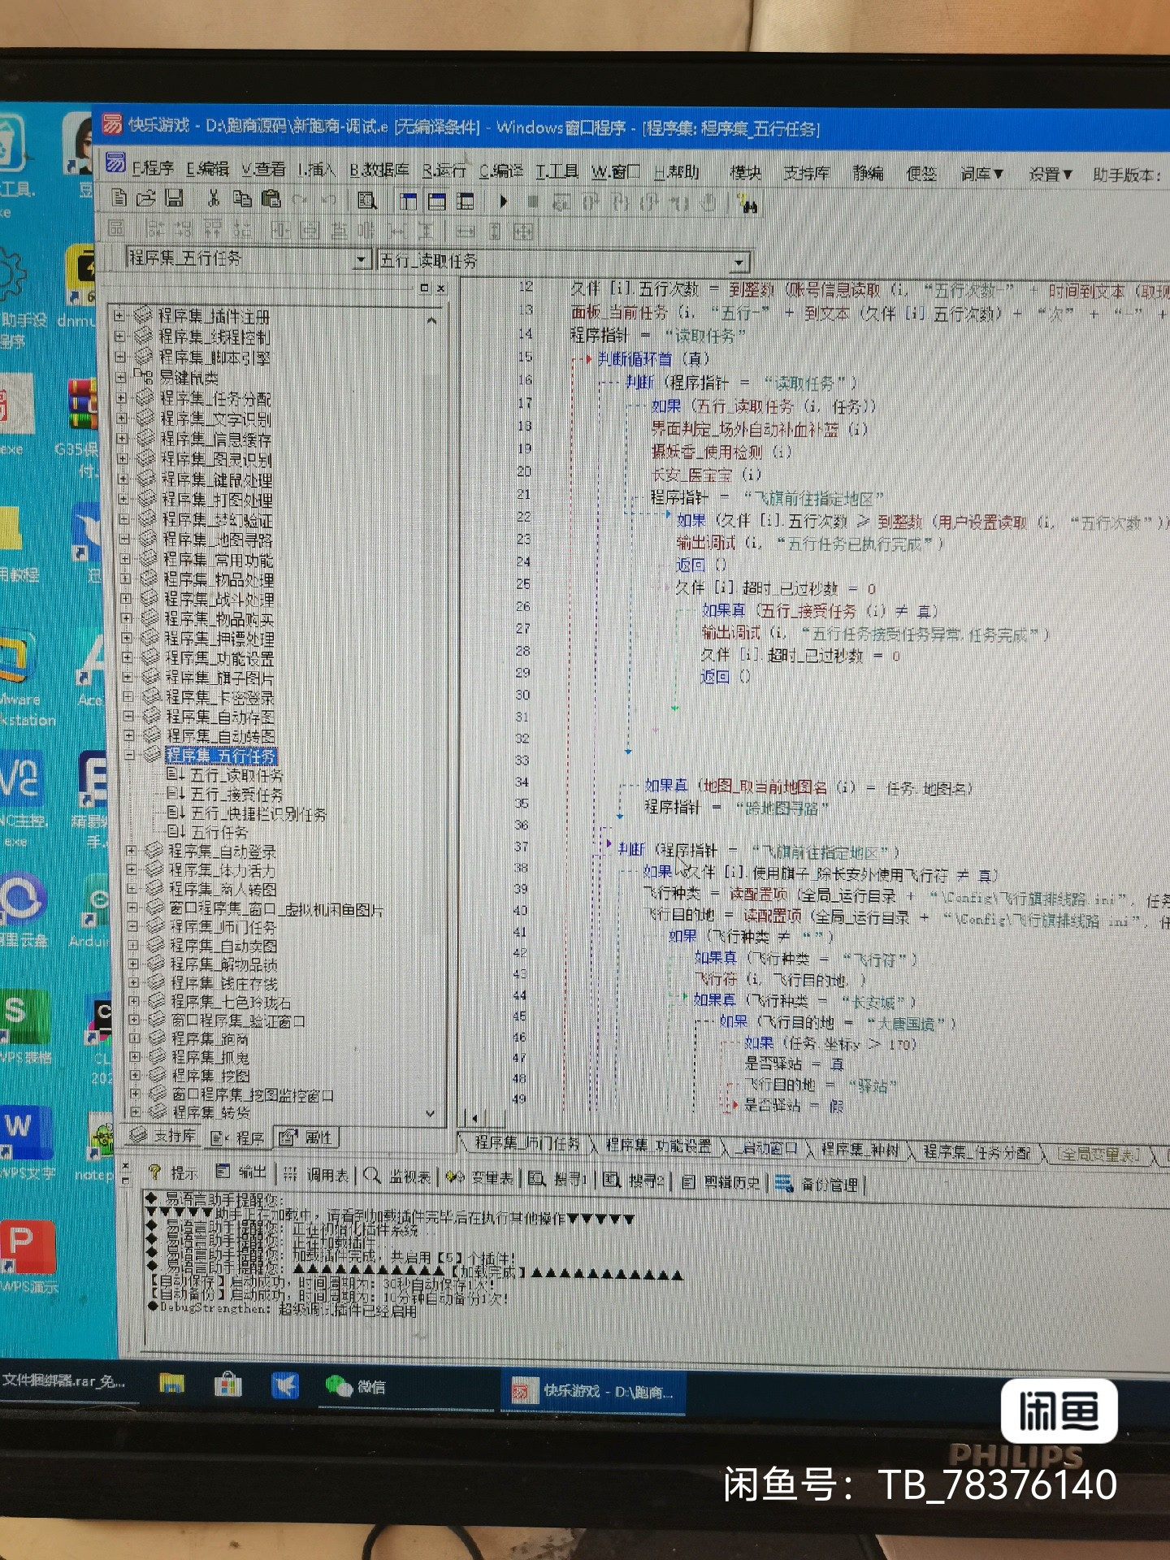Screen dimensions: 1170x1560
Task: Open the green WPS表格 desktop icon
Action: click(24, 1015)
